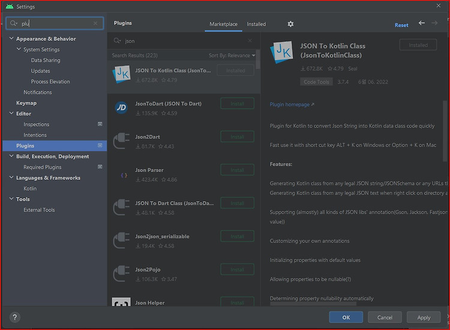Screen dimensions: 450x330
Task: Open External Tools settings
Action: (39, 210)
